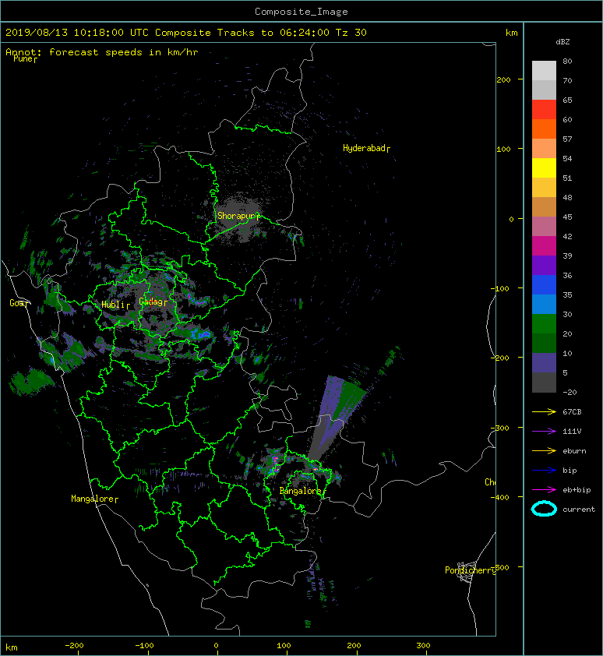Viewport: 603px width, 656px height.
Task: Click the light orange 57 dBZ swatch
Action: (544, 149)
